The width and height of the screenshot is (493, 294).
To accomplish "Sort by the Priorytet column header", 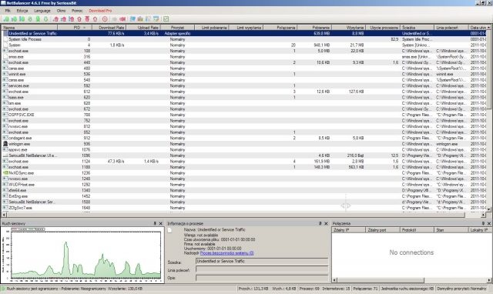I will 177,28.
